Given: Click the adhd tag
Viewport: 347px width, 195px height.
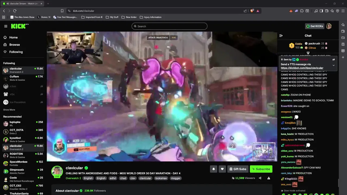Looking at the screenshot, I should (113, 178).
